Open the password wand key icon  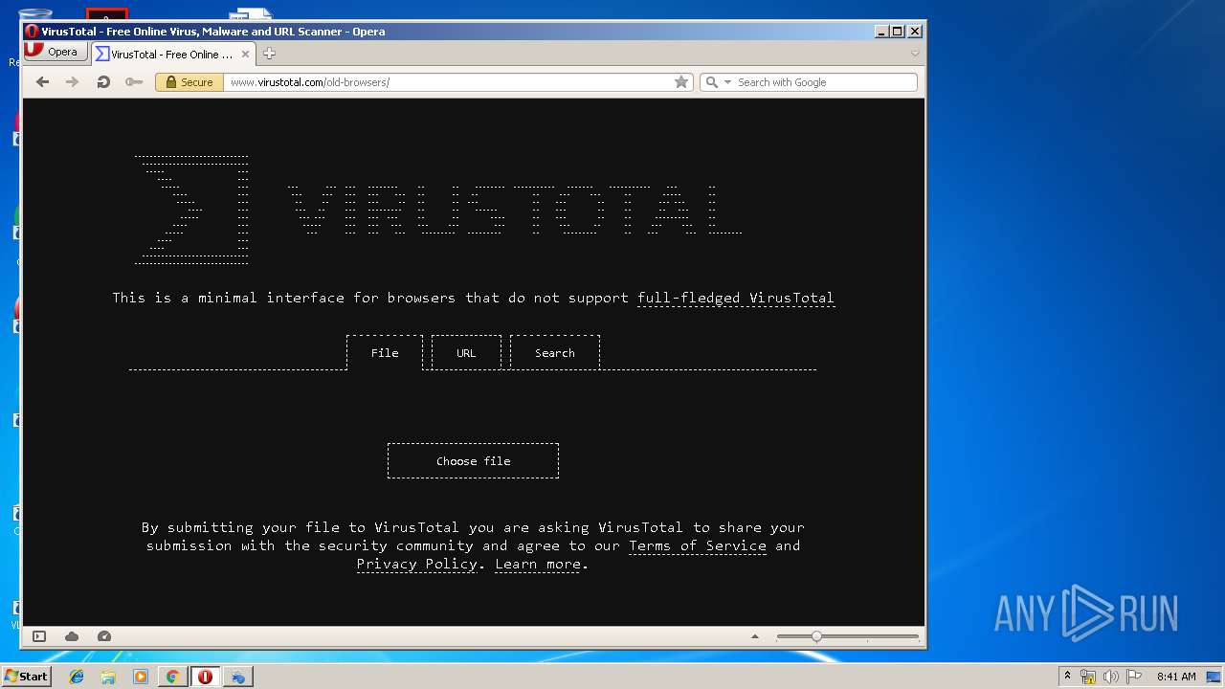coord(134,82)
